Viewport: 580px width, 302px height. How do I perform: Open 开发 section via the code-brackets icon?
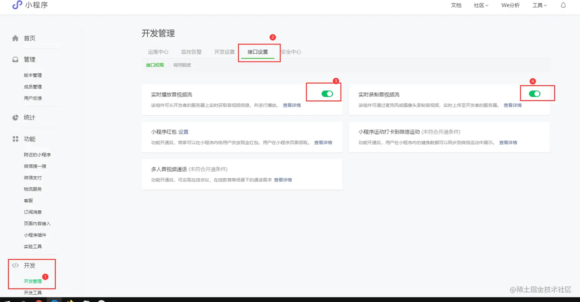tap(15, 265)
